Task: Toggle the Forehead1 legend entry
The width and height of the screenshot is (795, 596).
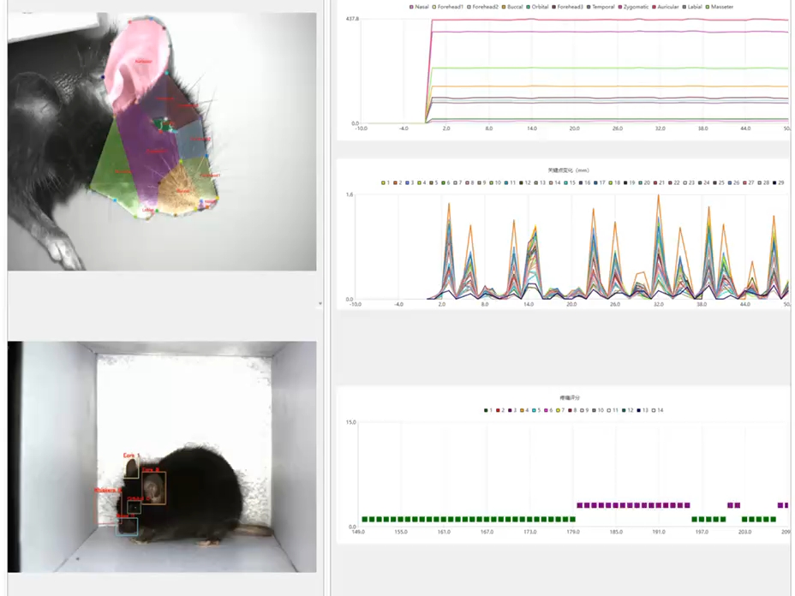Action: tap(448, 7)
